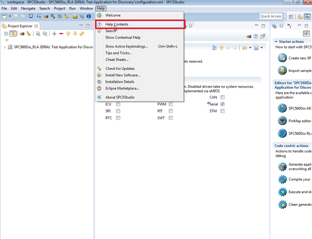Click the Import samples link
The width and height of the screenshot is (312, 239).
(295, 71)
